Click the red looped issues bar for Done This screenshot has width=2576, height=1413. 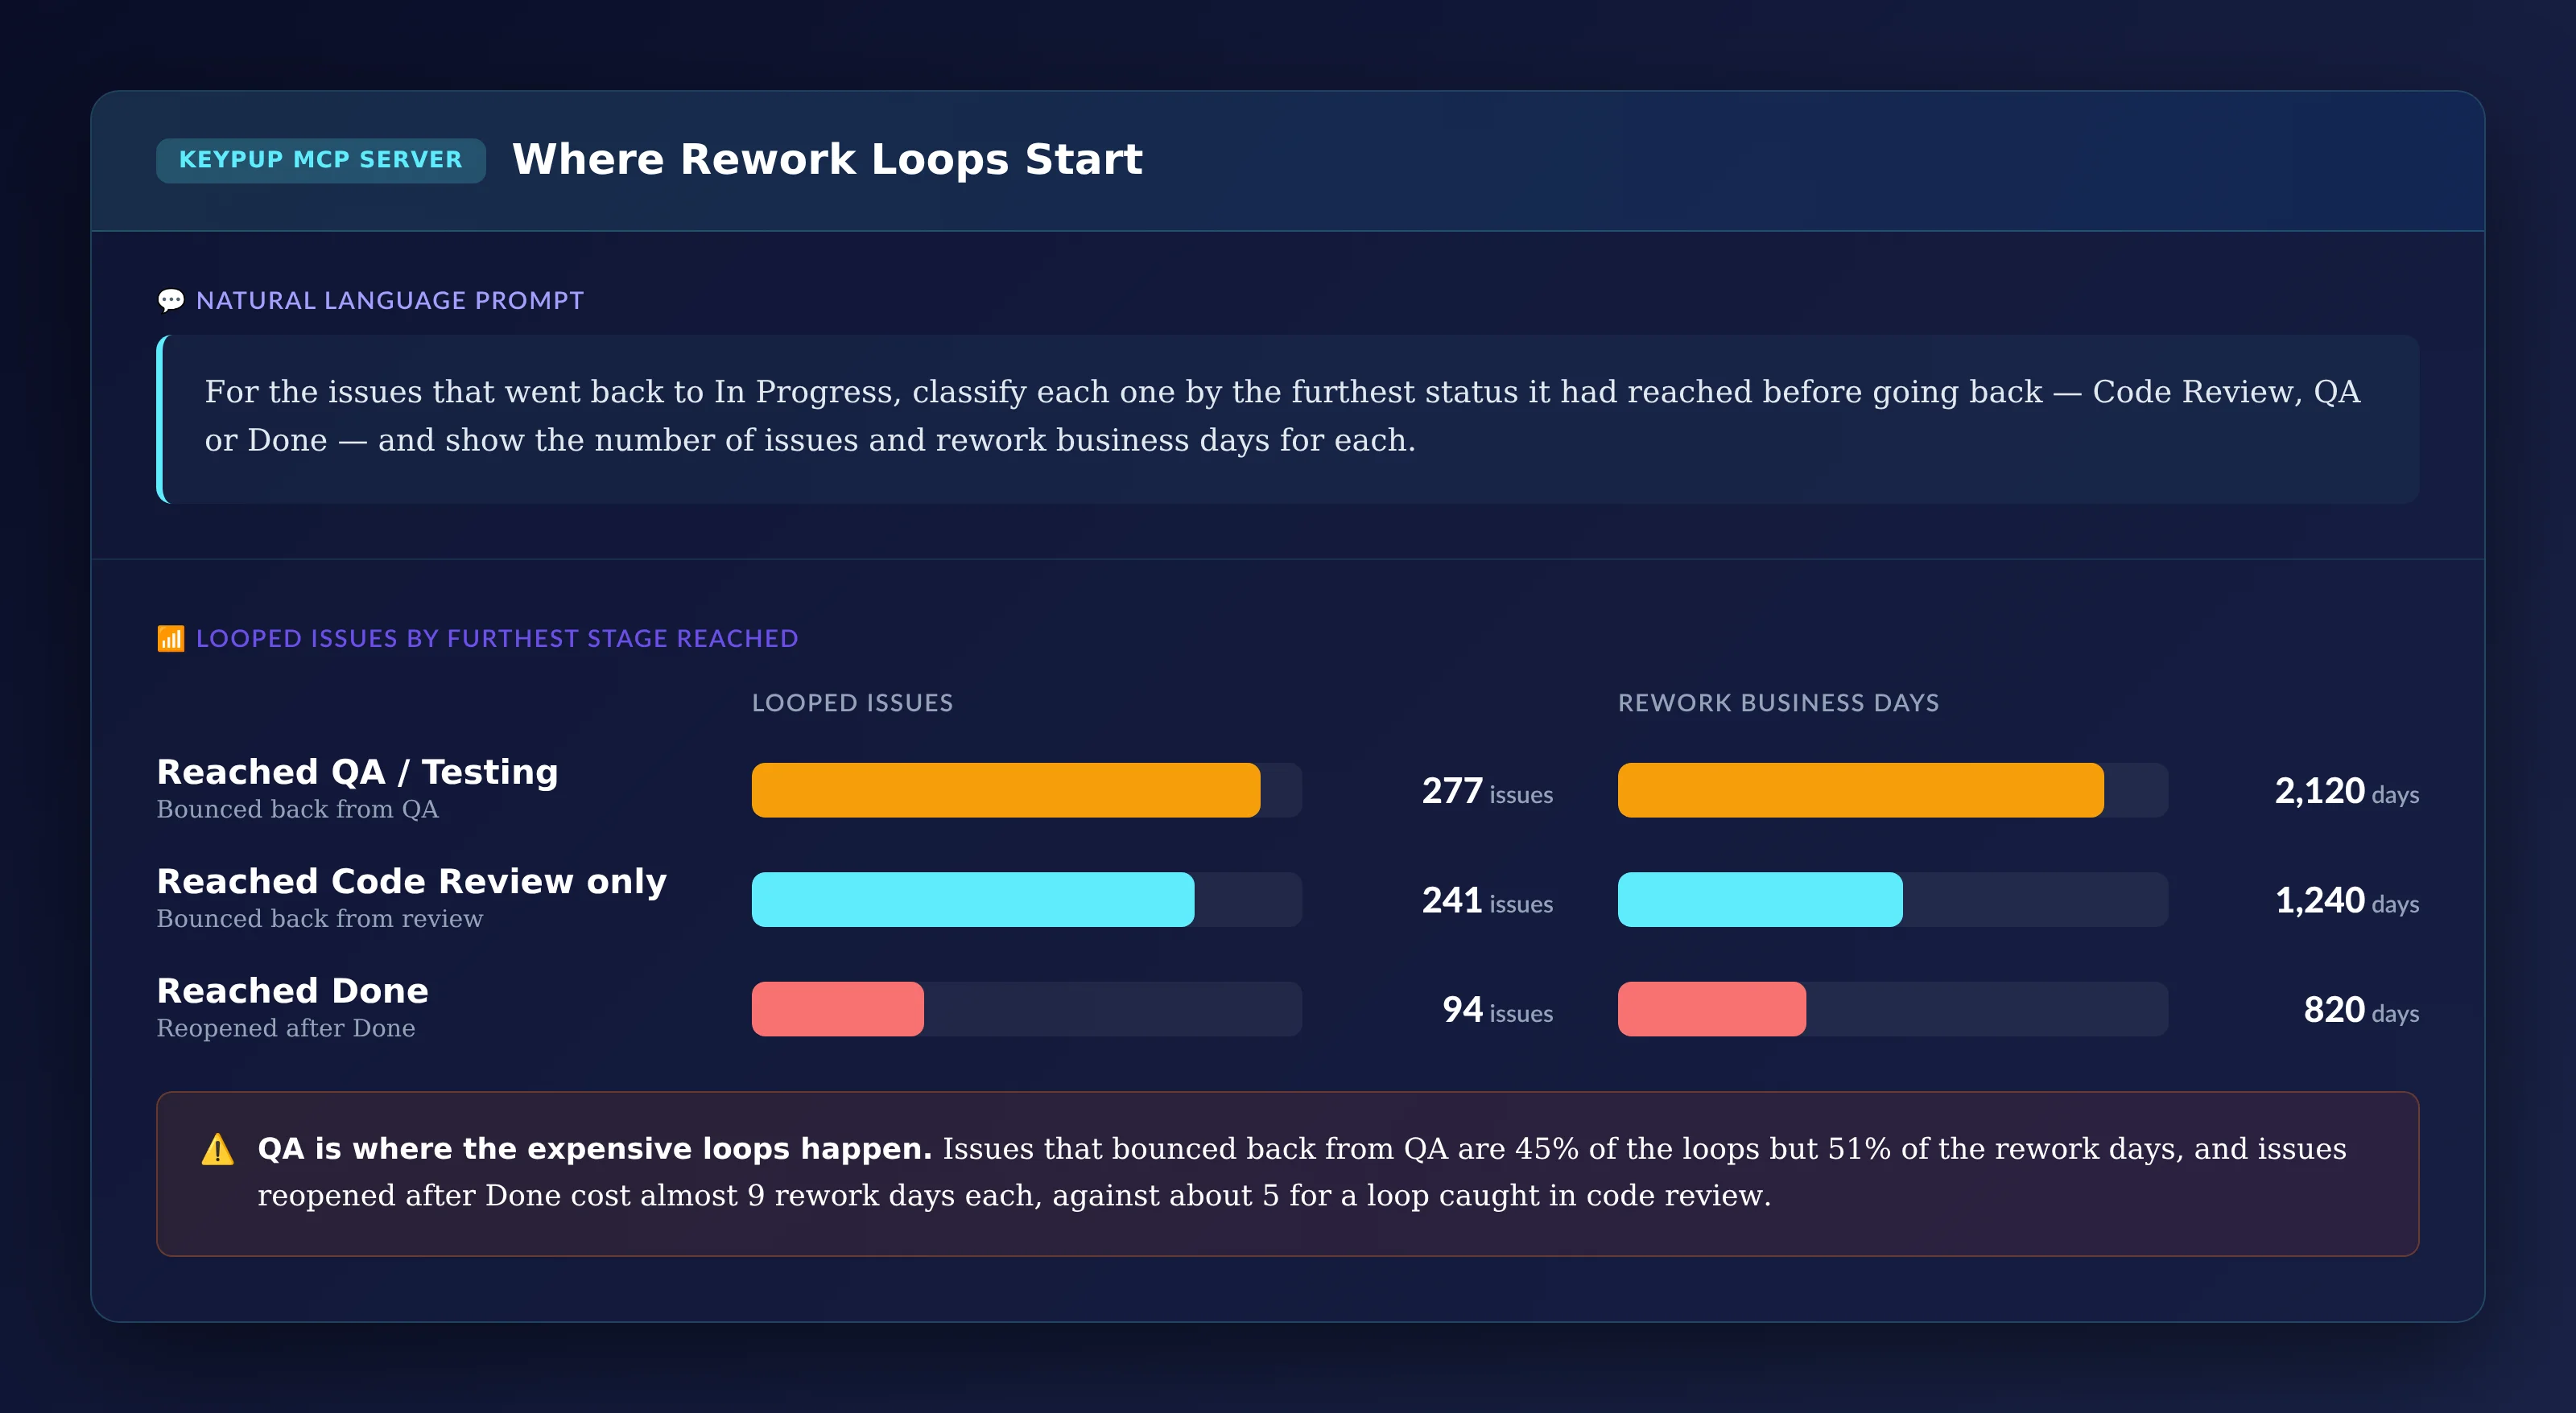tap(838, 1009)
